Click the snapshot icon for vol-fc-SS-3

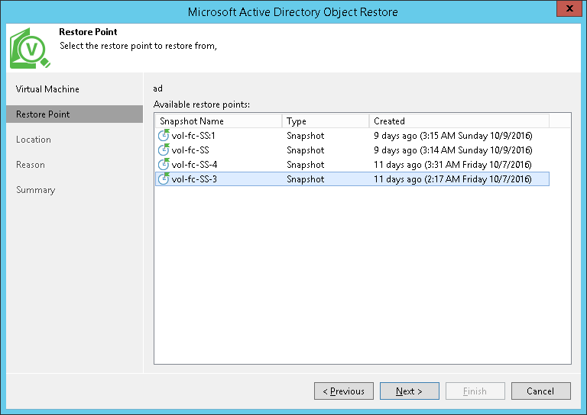pyautogui.click(x=164, y=179)
